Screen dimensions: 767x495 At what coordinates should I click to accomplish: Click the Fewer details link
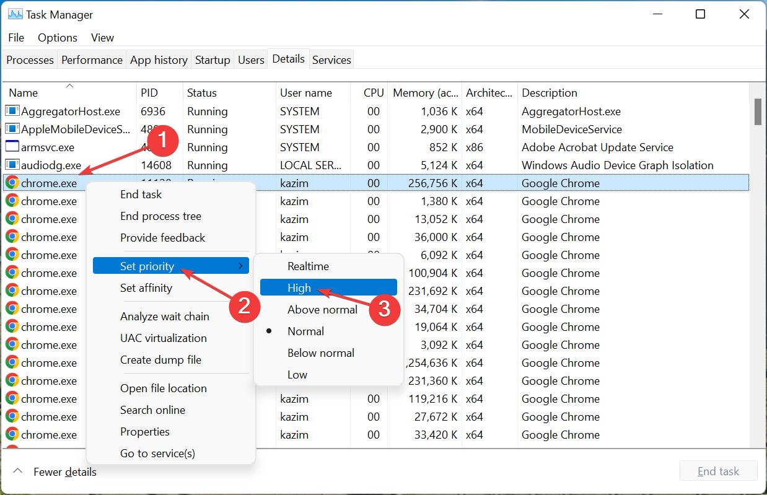65,472
